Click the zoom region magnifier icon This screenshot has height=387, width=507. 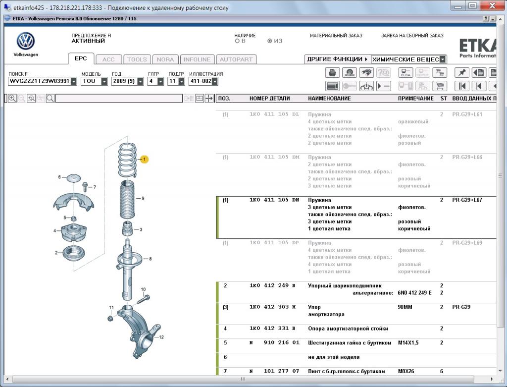pos(31,99)
